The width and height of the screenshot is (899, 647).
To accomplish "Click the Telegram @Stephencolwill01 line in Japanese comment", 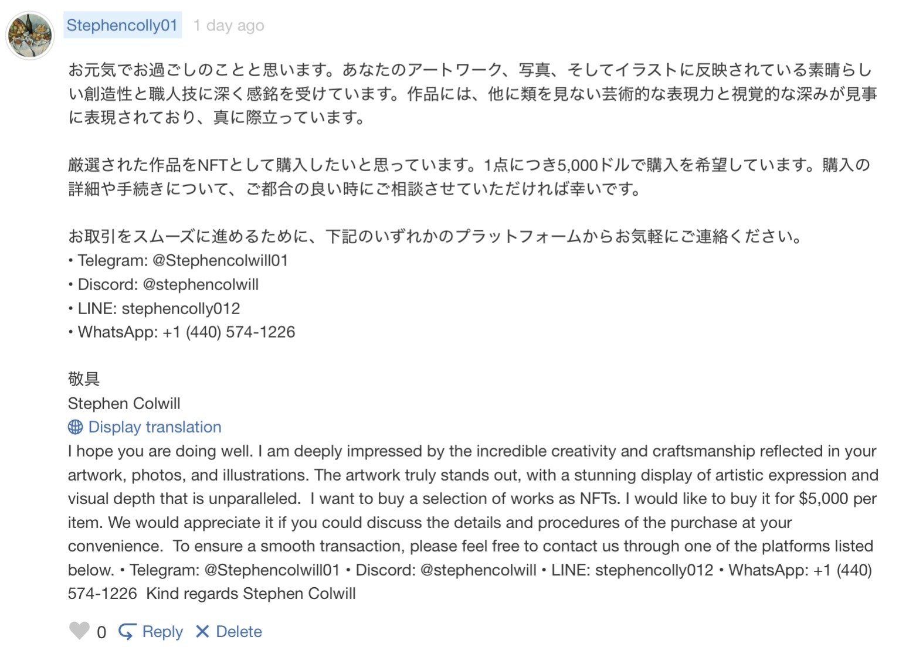I will coord(182,261).
